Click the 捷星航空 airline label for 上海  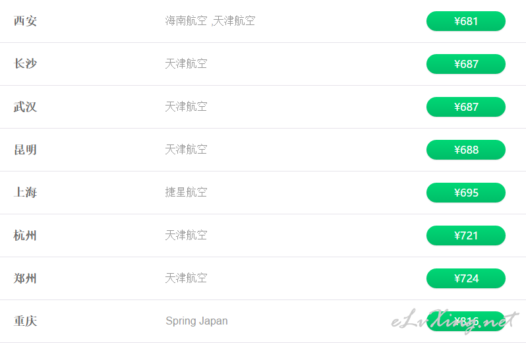[186, 193]
